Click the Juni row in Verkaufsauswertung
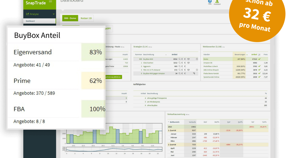290x158 pixels. tap(218, 155)
